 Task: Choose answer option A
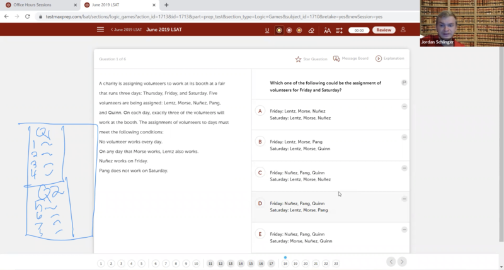[260, 111]
